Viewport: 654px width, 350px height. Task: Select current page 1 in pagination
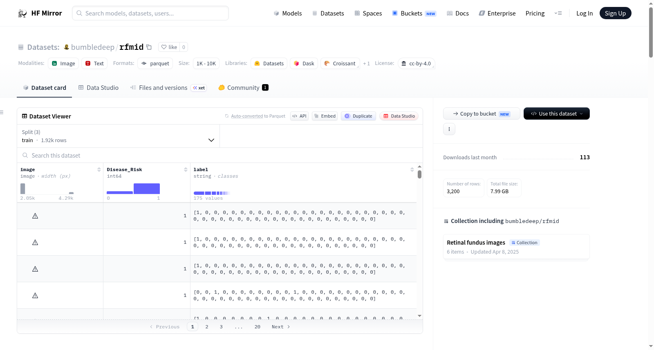pos(193,327)
